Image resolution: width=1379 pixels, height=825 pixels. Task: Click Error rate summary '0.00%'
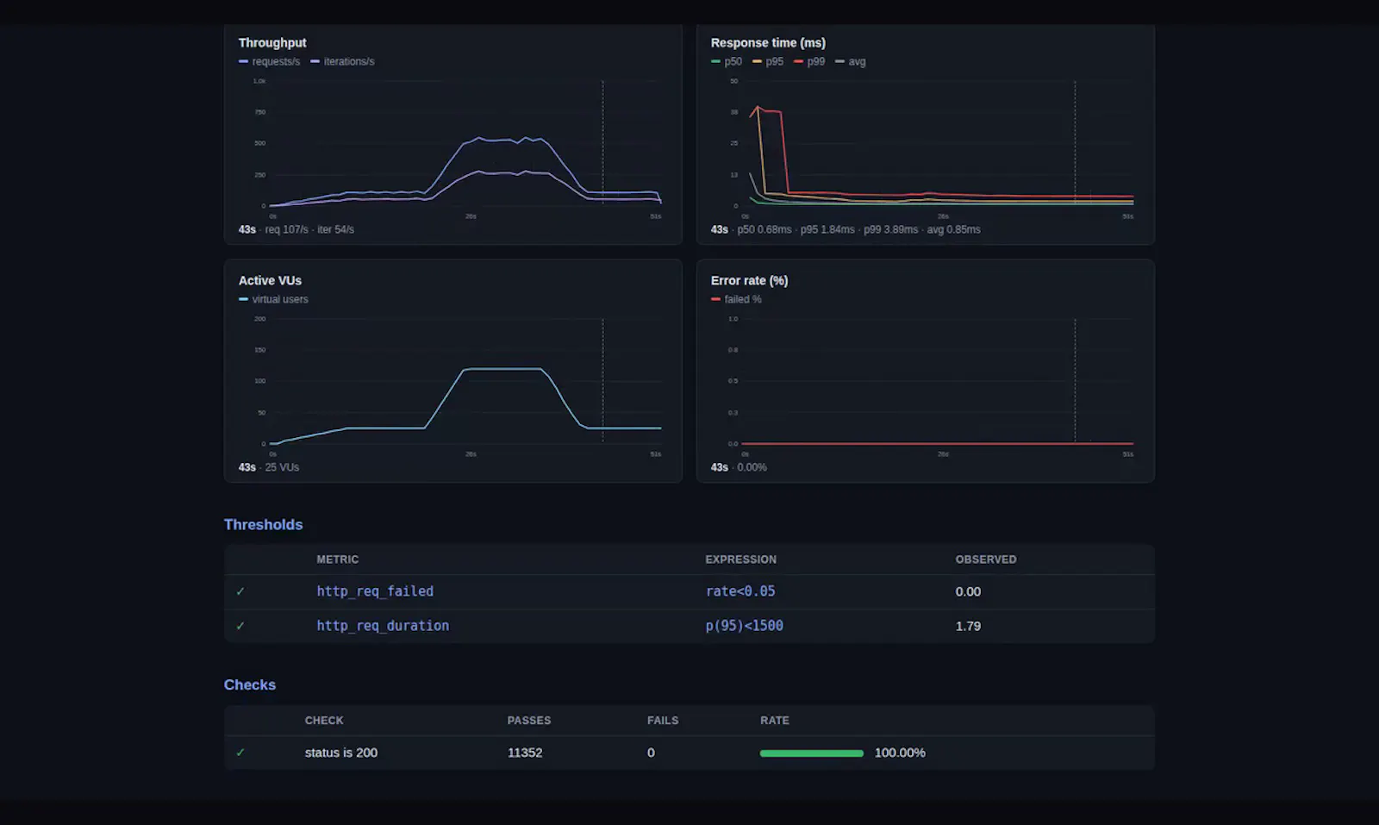tap(752, 468)
